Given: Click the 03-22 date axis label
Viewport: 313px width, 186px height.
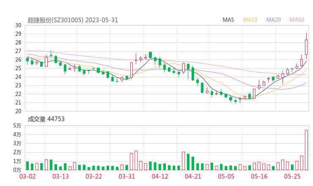Looking at the screenshot, I should (x=93, y=176).
